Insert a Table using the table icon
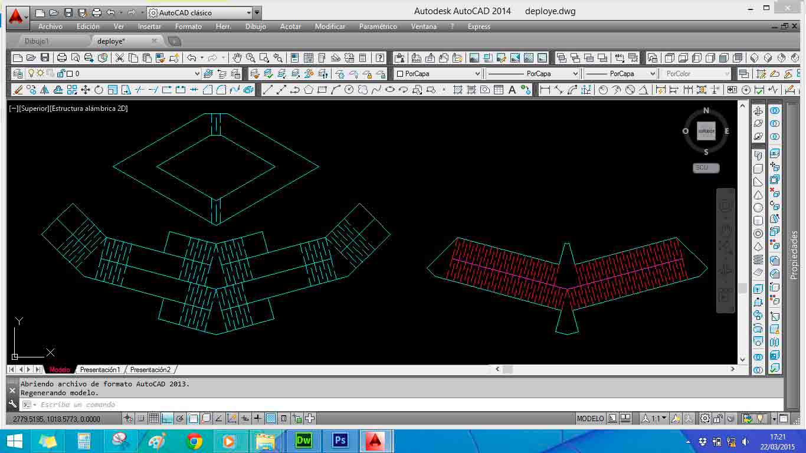The height and width of the screenshot is (453, 806). click(499, 90)
